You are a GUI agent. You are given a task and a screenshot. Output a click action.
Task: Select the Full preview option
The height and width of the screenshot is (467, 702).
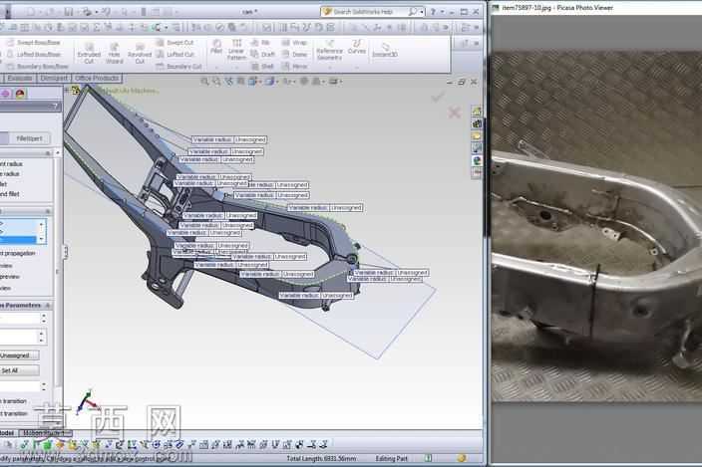6,266
